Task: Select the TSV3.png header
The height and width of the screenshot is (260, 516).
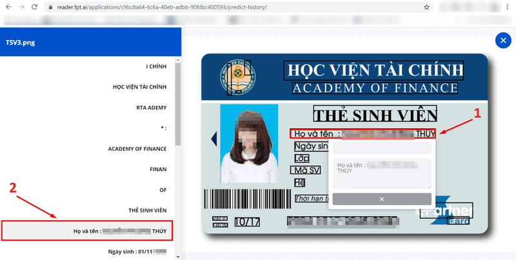Action: pyautogui.click(x=90, y=43)
